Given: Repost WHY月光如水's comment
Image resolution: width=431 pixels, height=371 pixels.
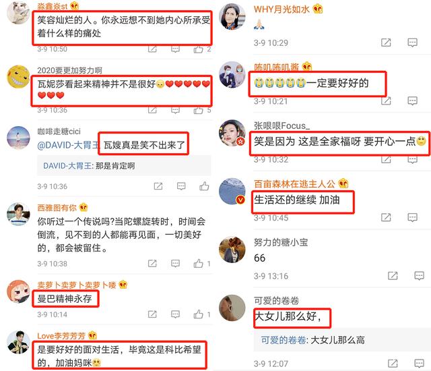Looking at the screenshot, I should pyautogui.click(x=386, y=42).
